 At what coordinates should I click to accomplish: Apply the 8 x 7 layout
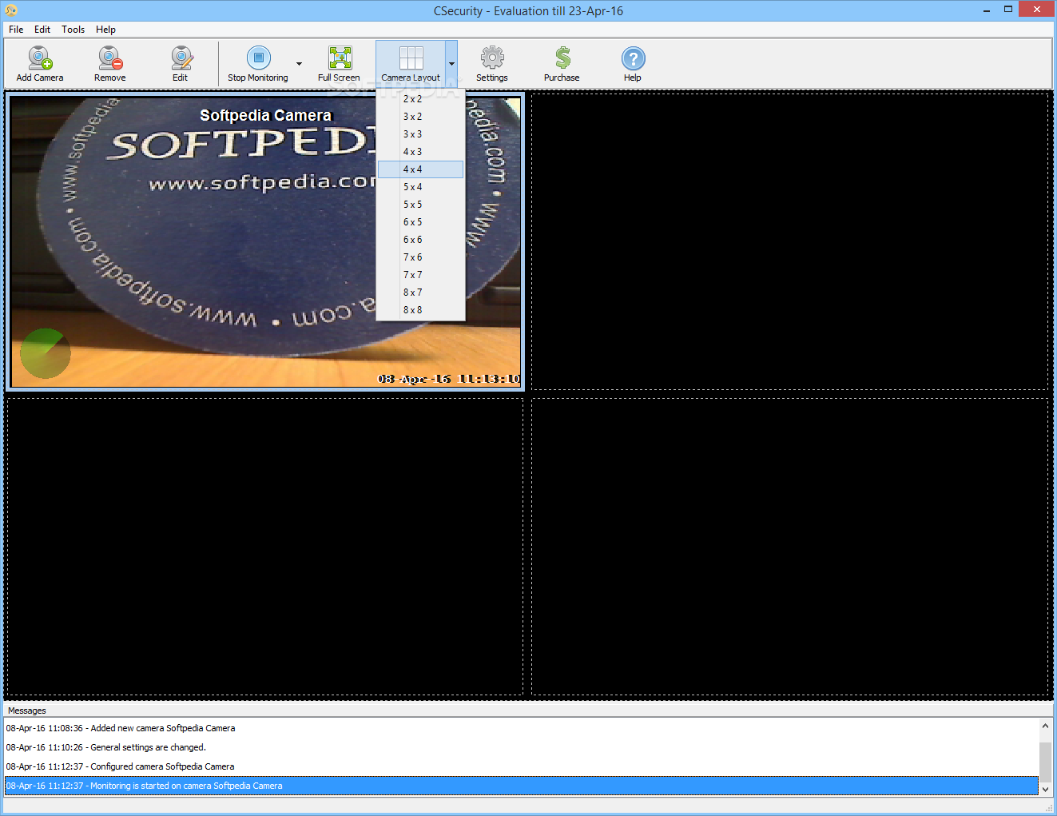coord(420,293)
